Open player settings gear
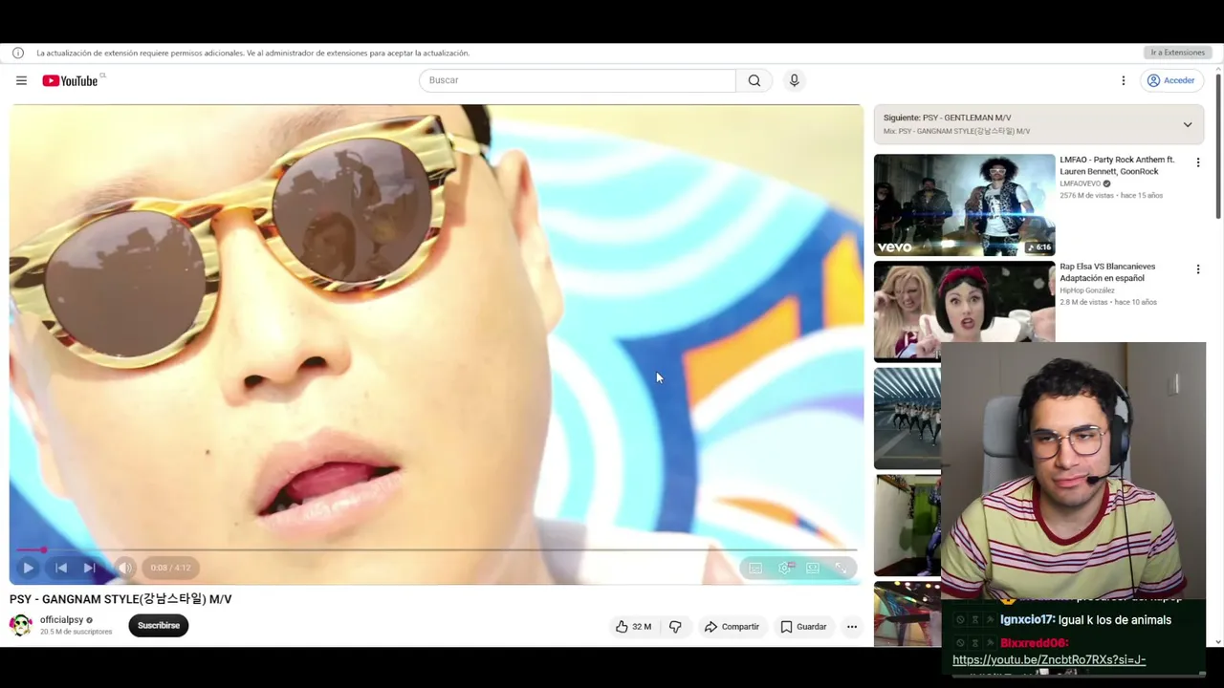This screenshot has height=688, width=1224. (785, 568)
